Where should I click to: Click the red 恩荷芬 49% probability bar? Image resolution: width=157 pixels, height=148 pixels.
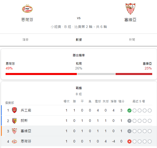[x=41, y=74]
